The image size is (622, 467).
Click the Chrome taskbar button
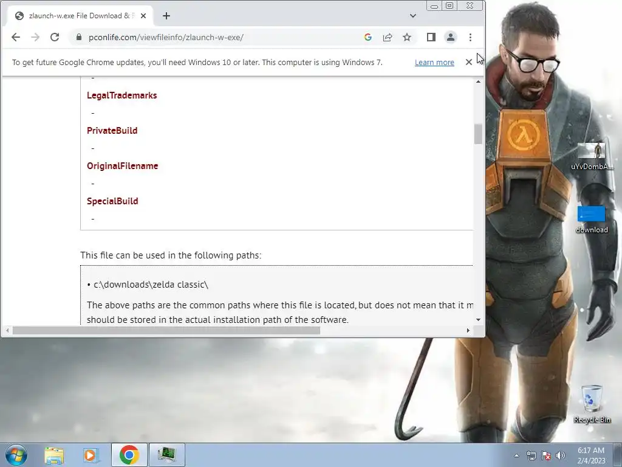[x=129, y=455]
